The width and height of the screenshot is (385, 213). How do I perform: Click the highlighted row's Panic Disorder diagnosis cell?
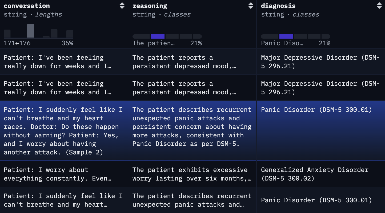click(316, 110)
